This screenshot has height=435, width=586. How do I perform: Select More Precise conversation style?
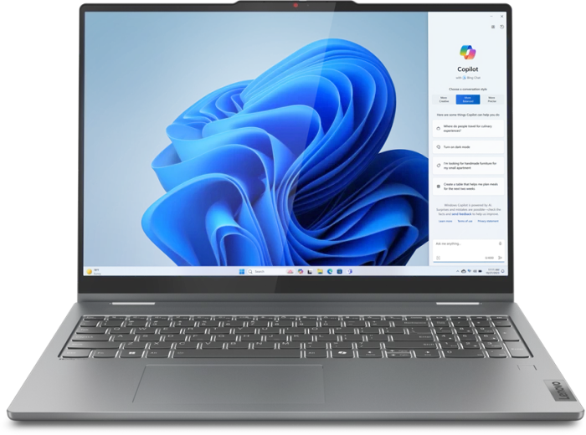pos(492,100)
